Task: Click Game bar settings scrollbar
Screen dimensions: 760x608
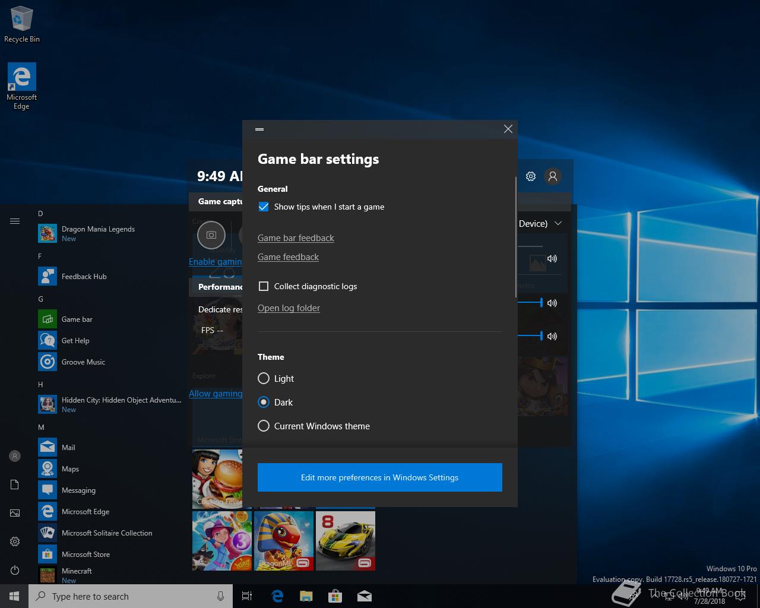Action: pos(515,236)
